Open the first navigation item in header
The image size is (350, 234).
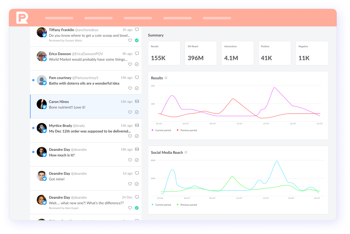tap(59, 18)
